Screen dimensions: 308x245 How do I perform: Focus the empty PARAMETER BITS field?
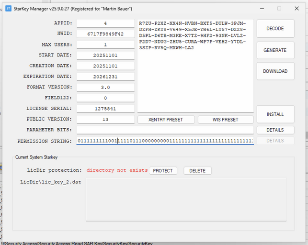pyautogui.click(x=165, y=130)
